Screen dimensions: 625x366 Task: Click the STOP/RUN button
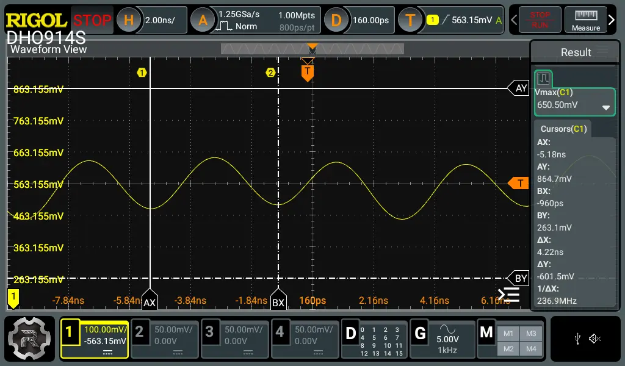[x=540, y=20]
